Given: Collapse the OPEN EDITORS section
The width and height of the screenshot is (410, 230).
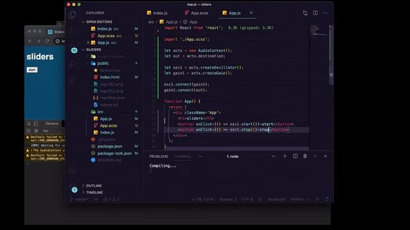Looking at the screenshot, I should tap(99, 22).
